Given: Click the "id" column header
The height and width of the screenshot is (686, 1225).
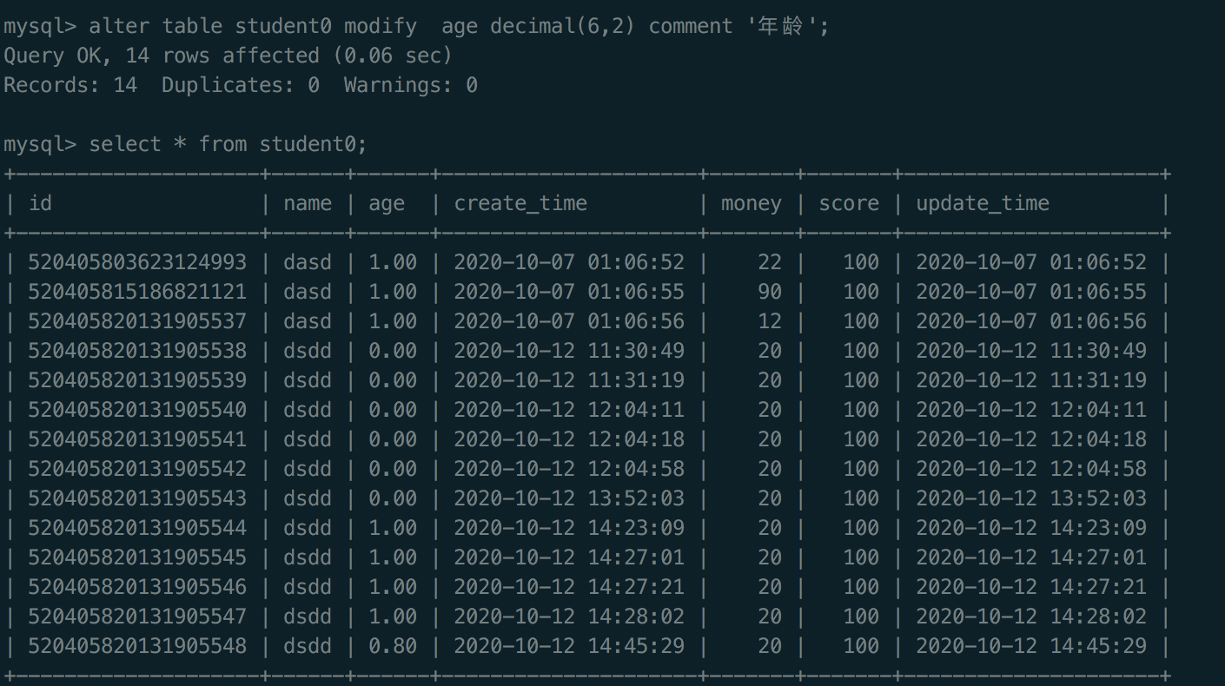Looking at the screenshot, I should 41,203.
